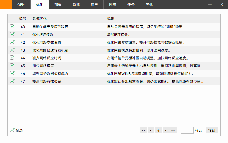228x143 pixels.
Task: Toggle checkbox for 优化IE连接数
Action: click(x=12, y=34)
